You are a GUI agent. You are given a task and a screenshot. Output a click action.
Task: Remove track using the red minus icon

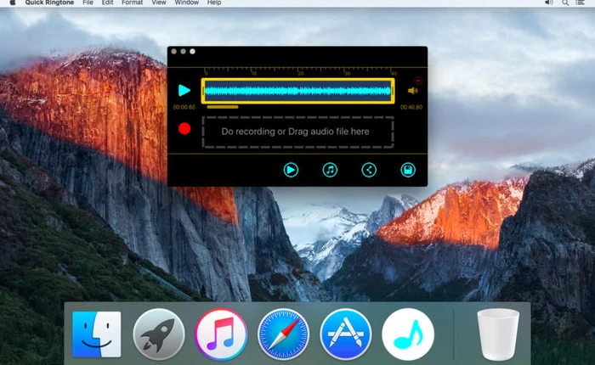tap(417, 80)
